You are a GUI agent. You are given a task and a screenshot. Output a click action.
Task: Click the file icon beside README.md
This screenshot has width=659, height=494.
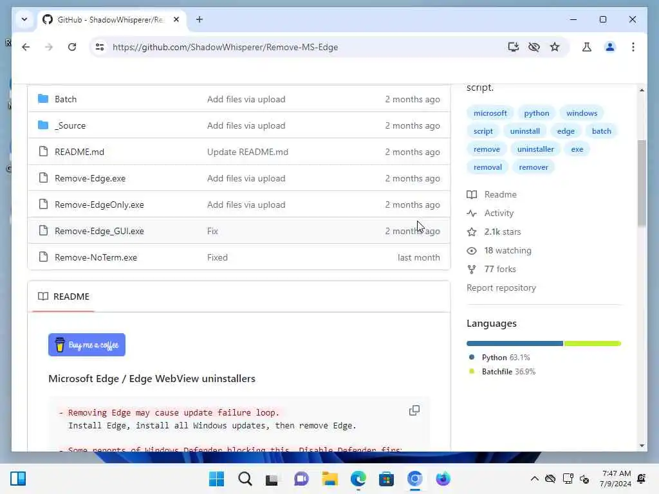[43, 151]
